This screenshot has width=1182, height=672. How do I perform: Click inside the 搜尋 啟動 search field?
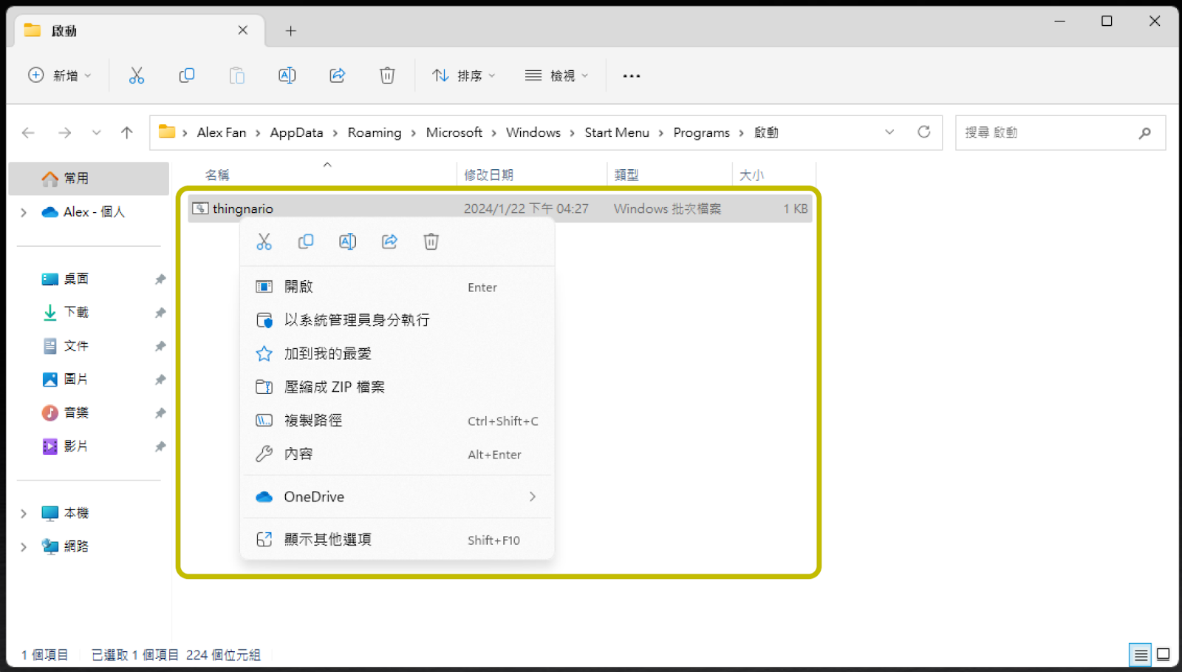(x=1049, y=132)
